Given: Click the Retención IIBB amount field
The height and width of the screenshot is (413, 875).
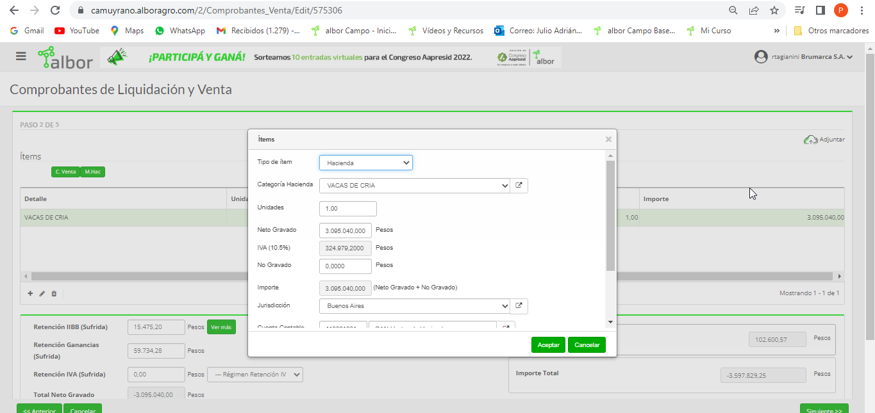Looking at the screenshot, I should [x=156, y=327].
